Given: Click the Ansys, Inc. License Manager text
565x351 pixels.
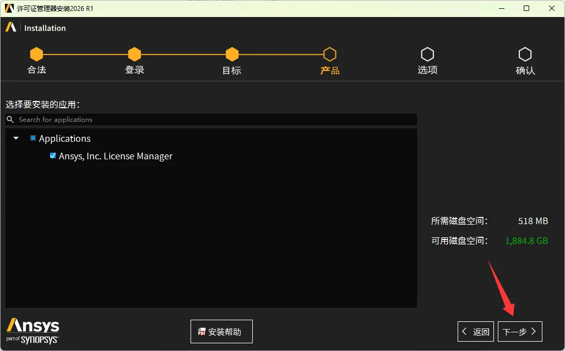Looking at the screenshot, I should tap(116, 157).
